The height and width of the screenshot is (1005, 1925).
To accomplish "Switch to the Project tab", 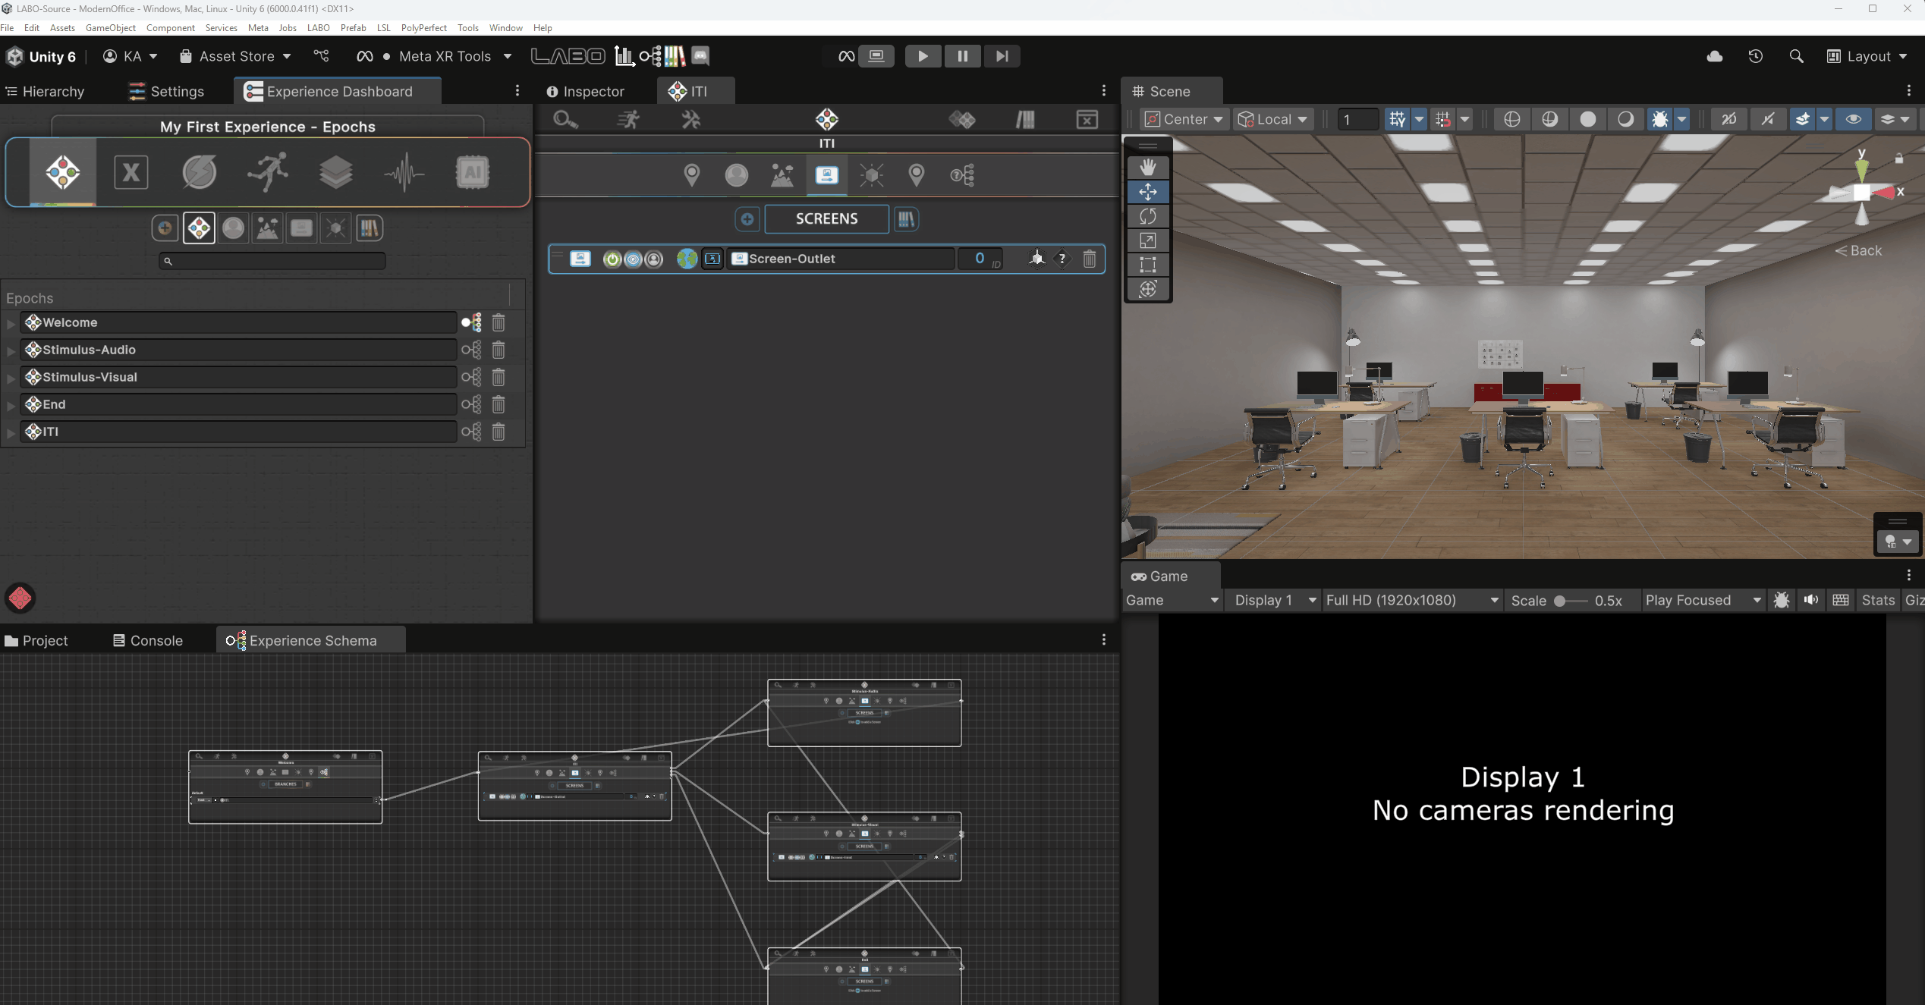I will coord(36,640).
